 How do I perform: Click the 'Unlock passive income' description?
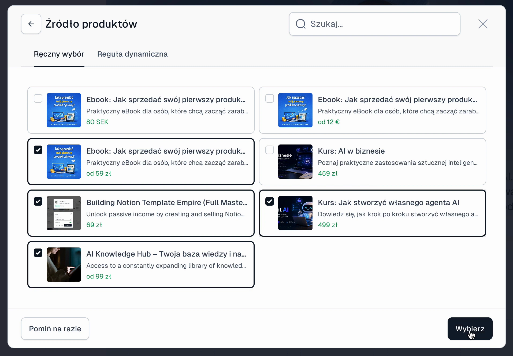click(165, 214)
